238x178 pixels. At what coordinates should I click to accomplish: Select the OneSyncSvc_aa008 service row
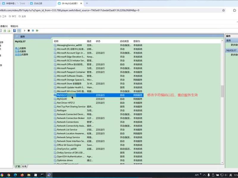(98, 149)
